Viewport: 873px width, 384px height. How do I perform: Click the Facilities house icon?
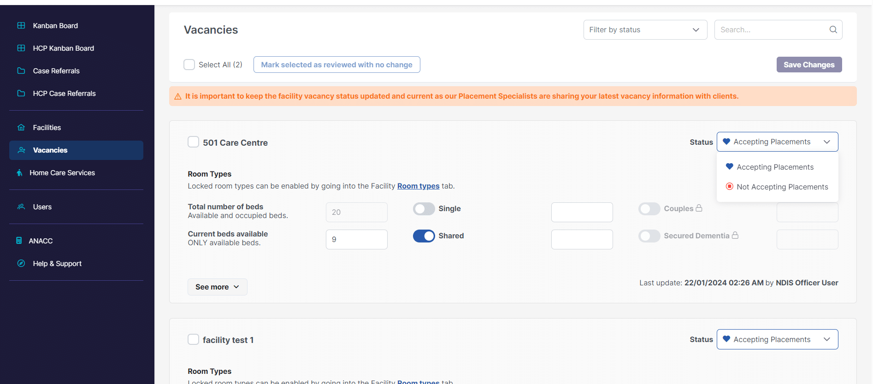coord(21,127)
